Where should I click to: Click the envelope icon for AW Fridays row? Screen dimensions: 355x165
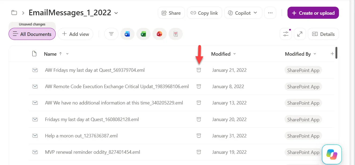coord(35,70)
